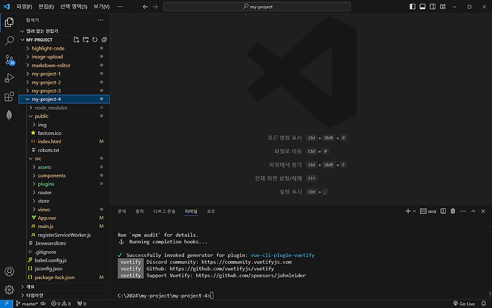492x308 pixels.
Task: Open the Explorer view in activity bar
Action: point(9,22)
